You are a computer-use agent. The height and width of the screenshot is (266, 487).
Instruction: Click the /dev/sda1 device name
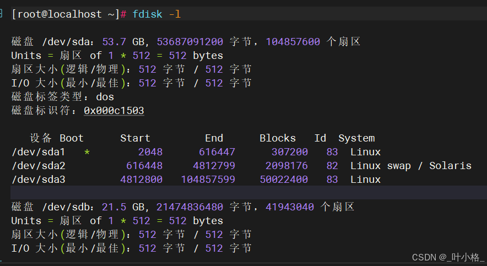[39, 152]
